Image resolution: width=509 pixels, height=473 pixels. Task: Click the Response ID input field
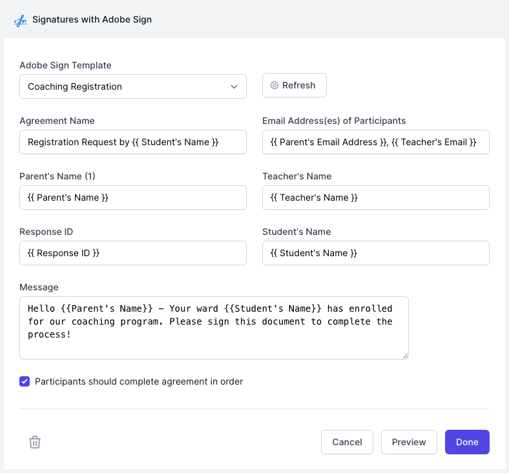click(x=133, y=253)
